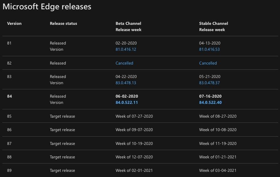Click Target release status in version 85 row
280x177 pixels.
point(62,116)
